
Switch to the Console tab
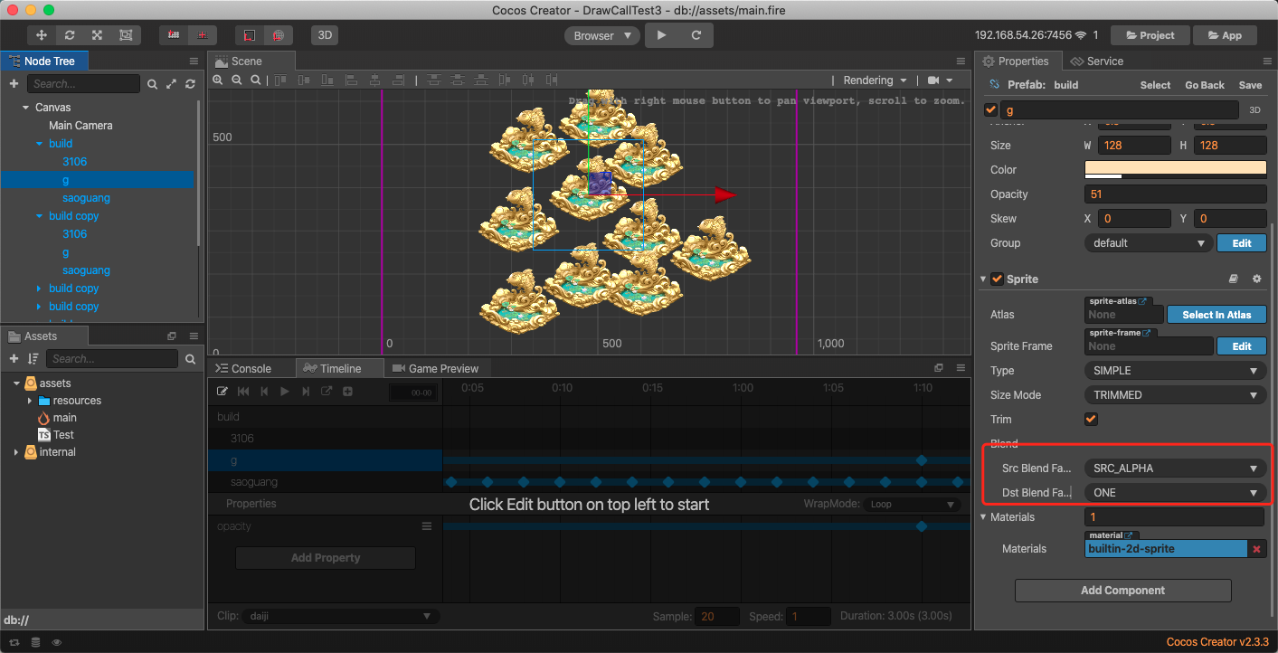point(251,368)
